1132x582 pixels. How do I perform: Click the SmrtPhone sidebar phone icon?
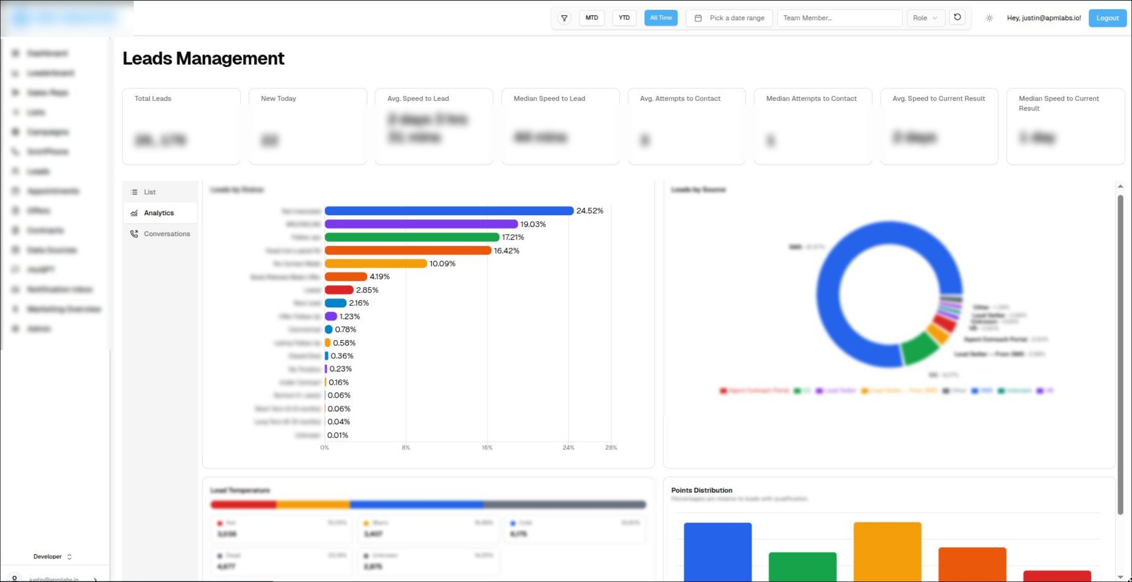coord(15,152)
